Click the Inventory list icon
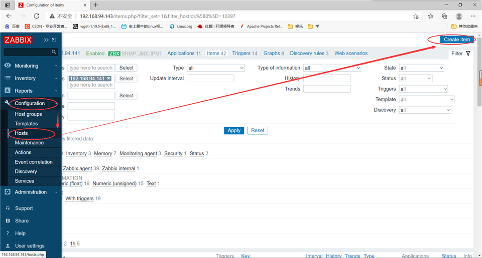Image resolution: width=482 pixels, height=258 pixels. 8,78
